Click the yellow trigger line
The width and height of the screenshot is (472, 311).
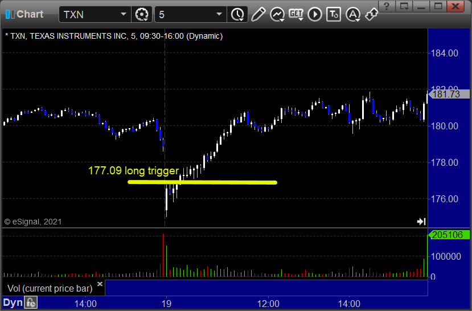coord(202,182)
